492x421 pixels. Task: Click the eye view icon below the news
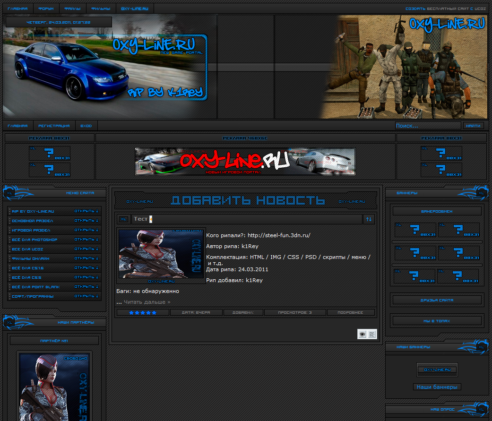[362, 335]
